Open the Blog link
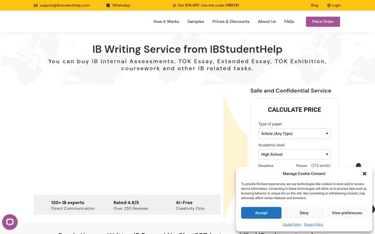 (x=315, y=5)
